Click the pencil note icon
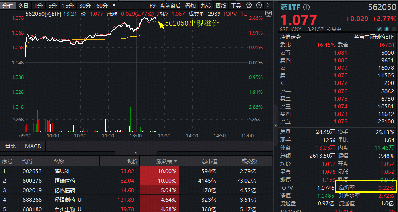Screen dimensions: 398x212 point(379,29)
